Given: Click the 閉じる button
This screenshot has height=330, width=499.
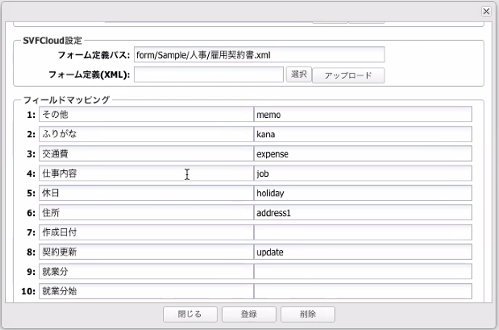Looking at the screenshot, I should (x=190, y=314).
